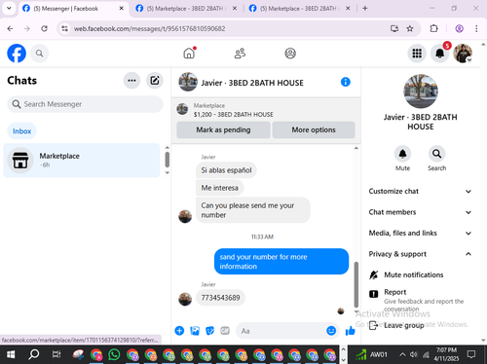The height and width of the screenshot is (364, 487).
Task: Open the Windows Start menu
Action: pos(11,354)
